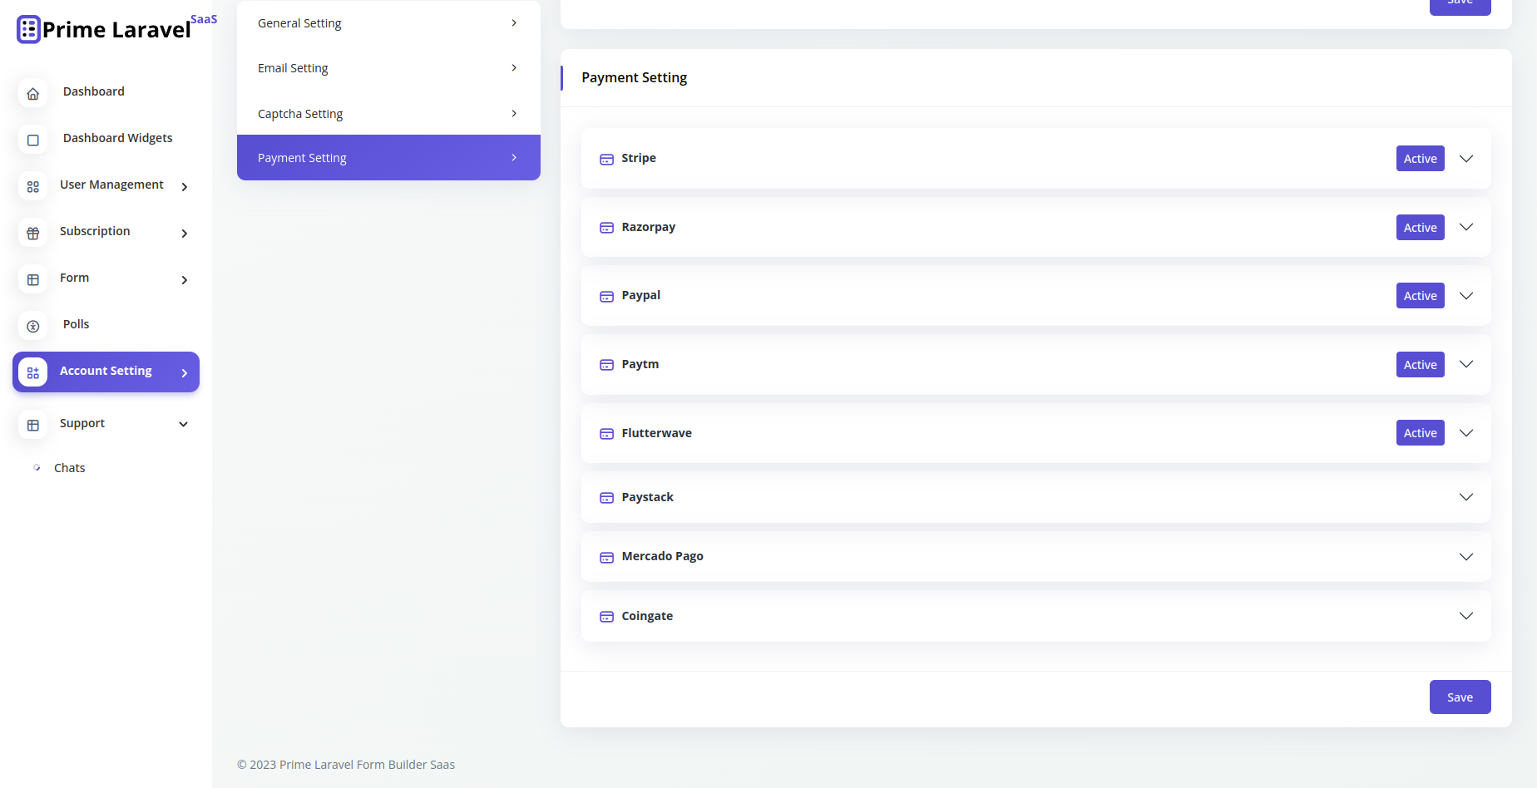Open Subscription via the gift icon
This screenshot has height=788, width=1537.
32,234
